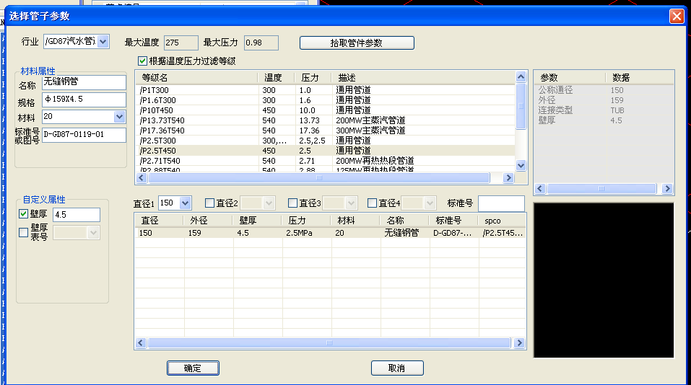Image resolution: width=691 pixels, height=385 pixels.
Task: Expand the 材料 dropdown
Action: pyautogui.click(x=119, y=117)
